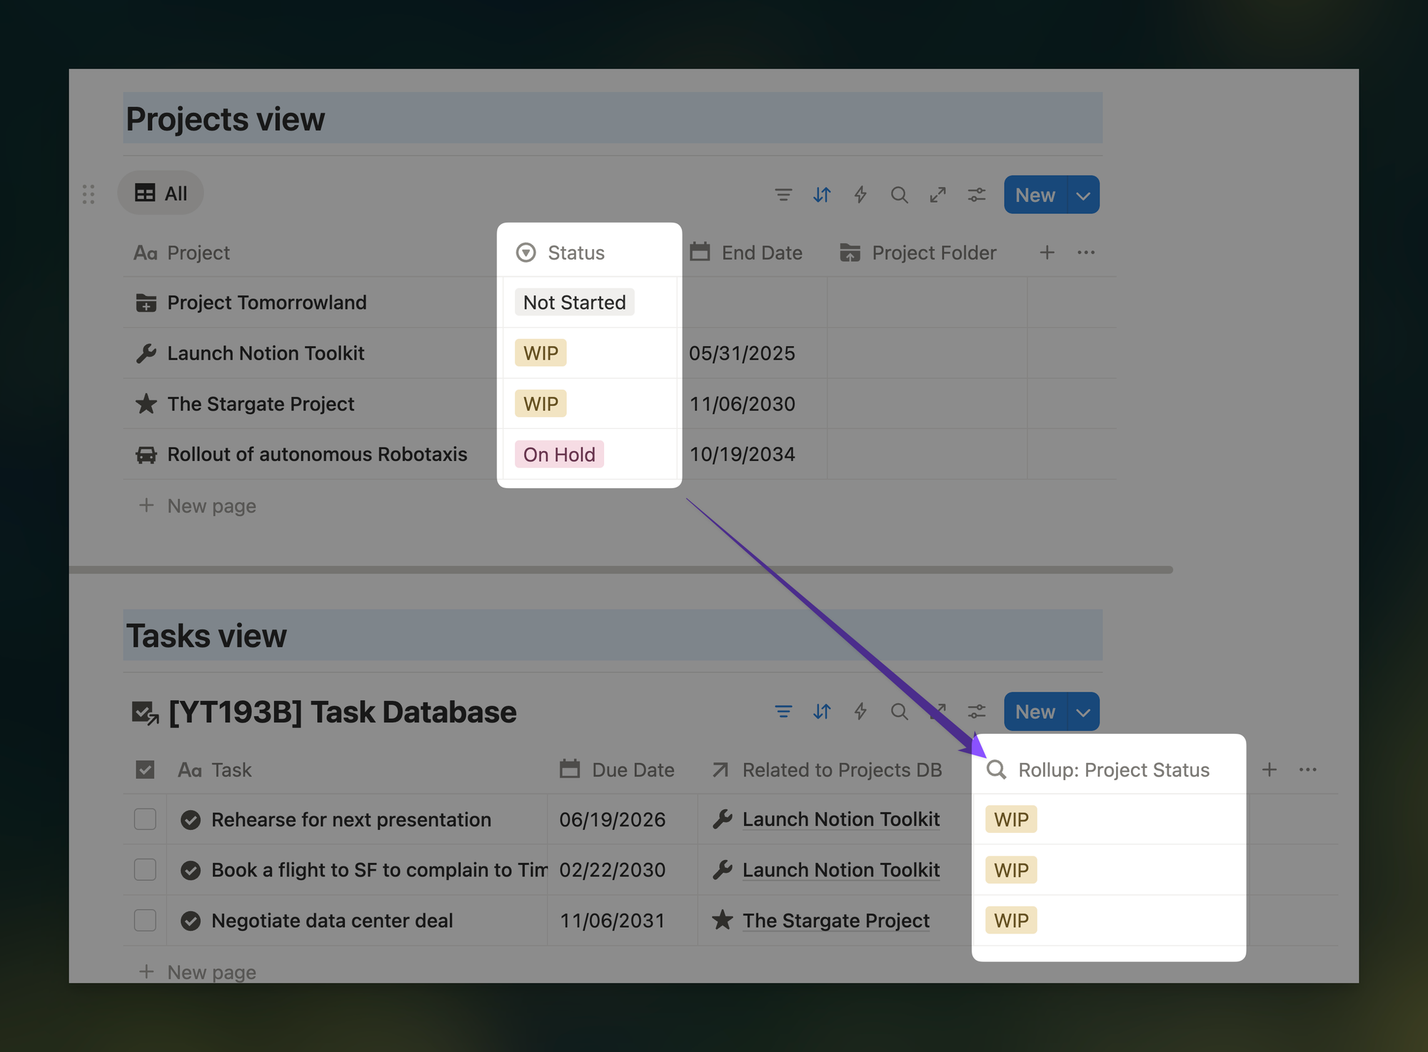The width and height of the screenshot is (1428, 1052).
Task: Check the Book a flight task checkbox
Action: [145, 869]
